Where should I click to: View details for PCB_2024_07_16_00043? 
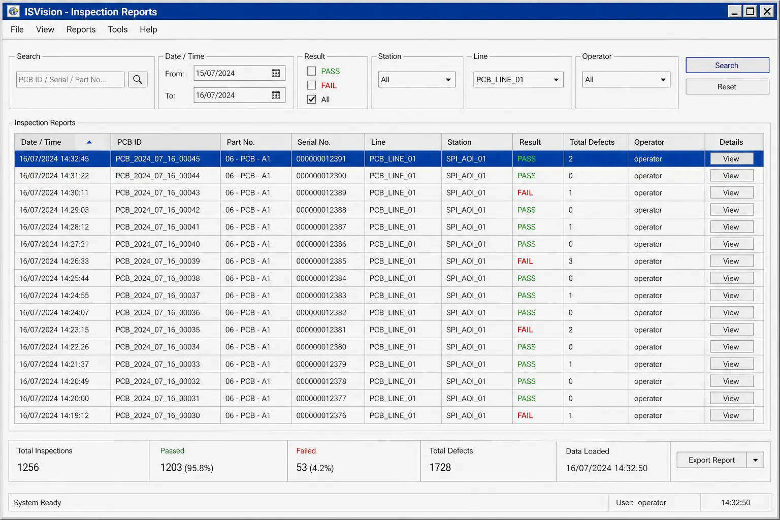(731, 193)
